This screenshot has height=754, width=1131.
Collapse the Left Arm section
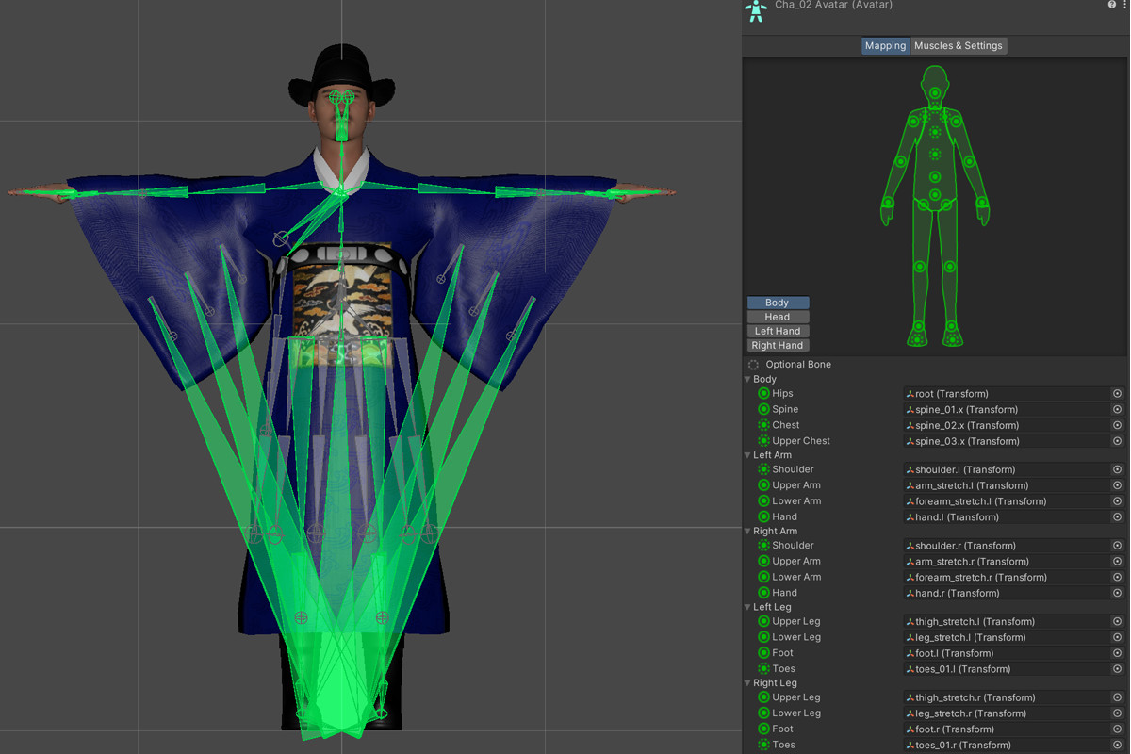(748, 455)
